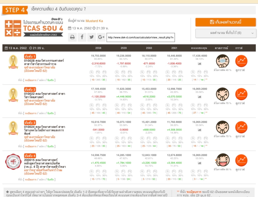The width and height of the screenshot is (258, 197).
Task: Click the printer icon to print results
Action: (x=72, y=37)
